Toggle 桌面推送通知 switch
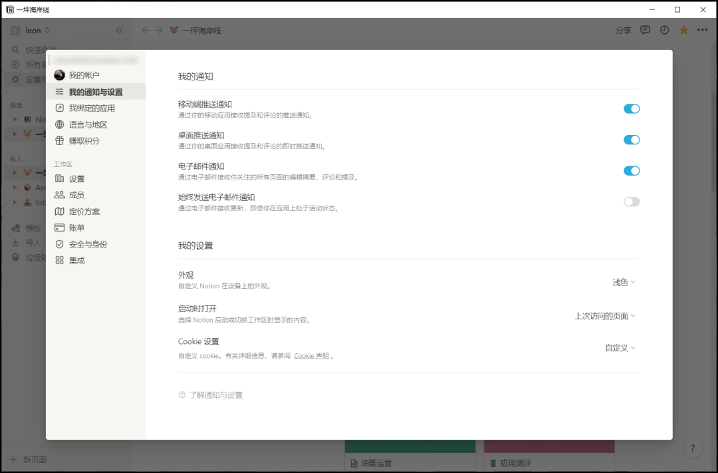The width and height of the screenshot is (718, 473). point(632,140)
